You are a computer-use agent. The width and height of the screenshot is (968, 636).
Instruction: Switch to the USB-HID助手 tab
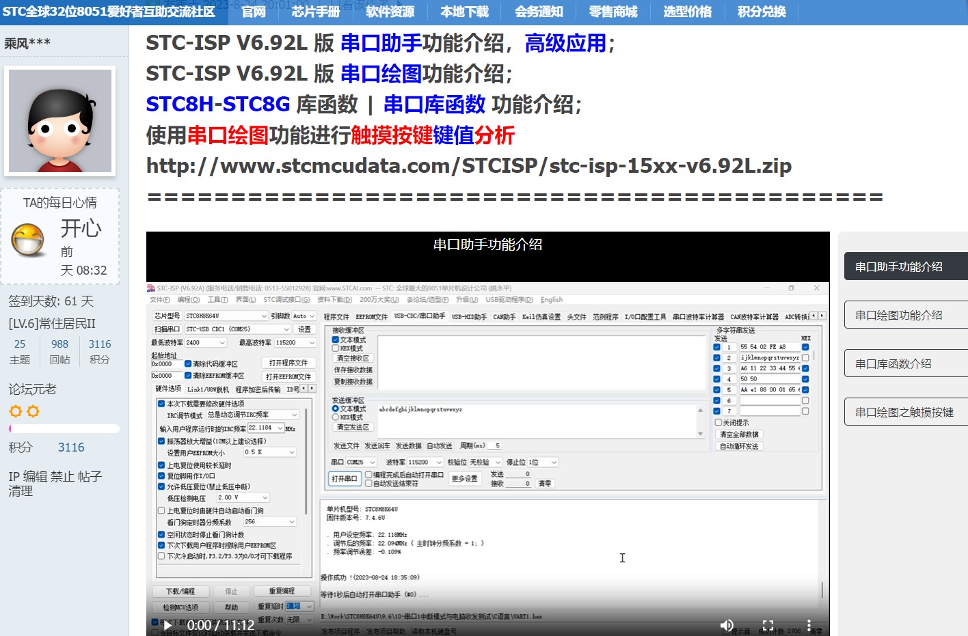pyautogui.click(x=469, y=317)
